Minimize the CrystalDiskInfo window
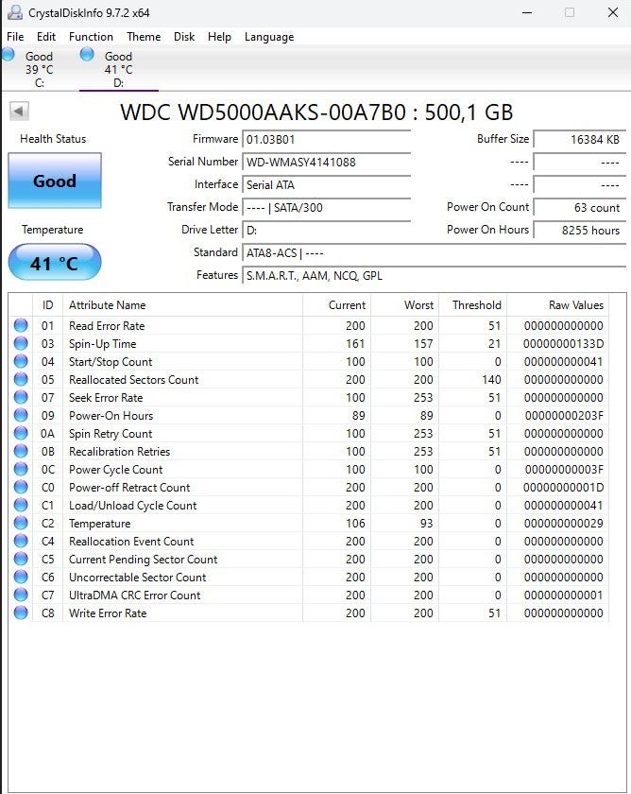 tap(527, 12)
